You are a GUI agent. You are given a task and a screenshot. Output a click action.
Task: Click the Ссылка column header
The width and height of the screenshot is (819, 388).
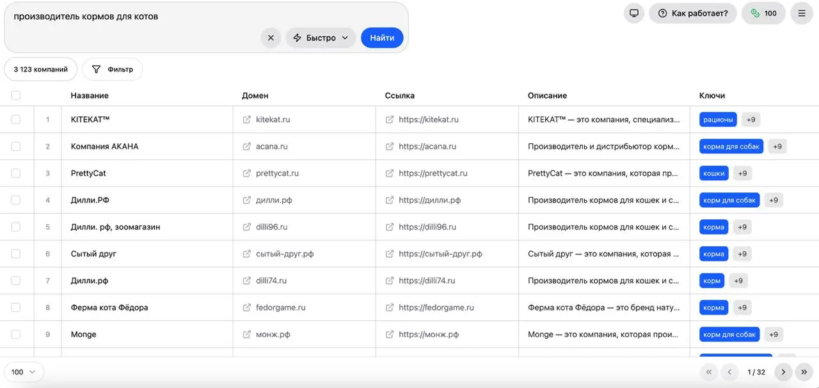tap(400, 95)
